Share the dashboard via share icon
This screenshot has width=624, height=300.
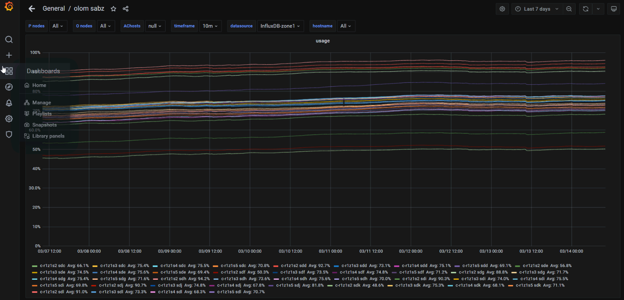(x=125, y=9)
